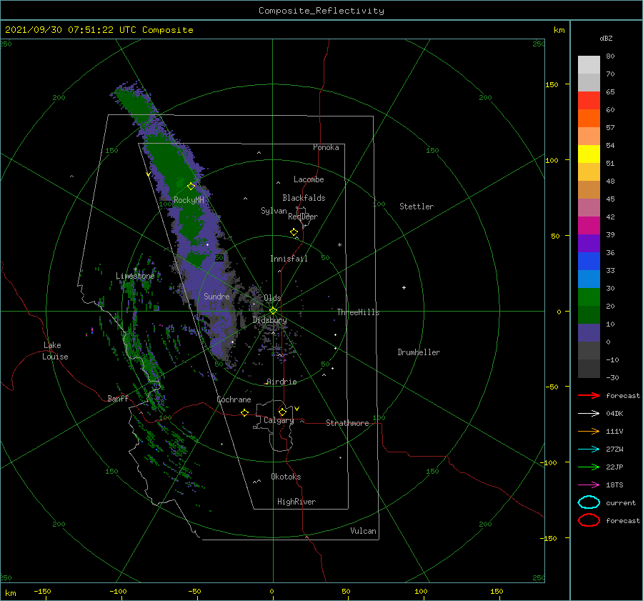This screenshot has width=643, height=601.
Task: Click the Airdrie label
Action: (x=281, y=382)
